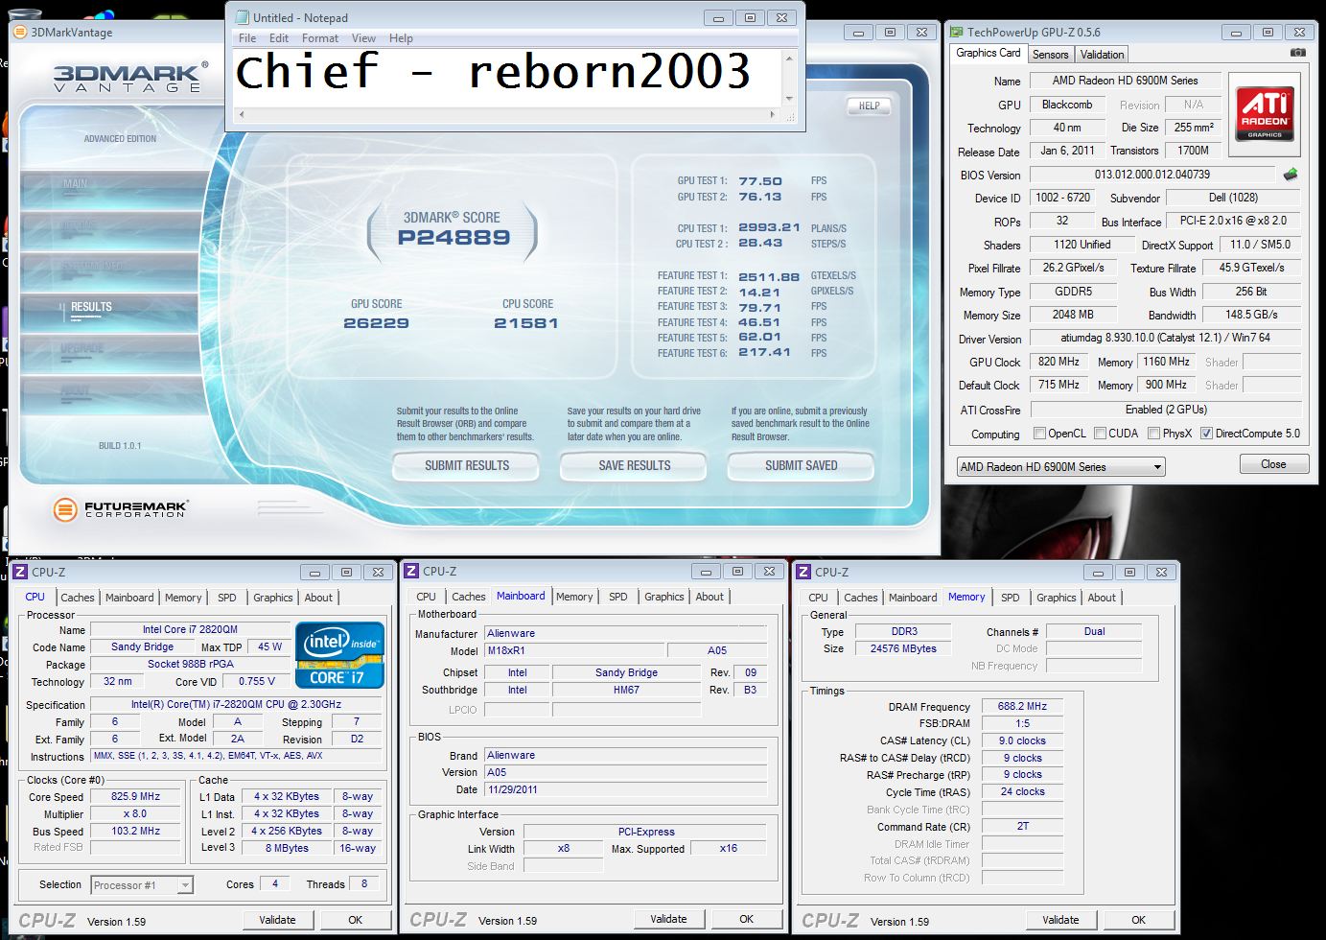The image size is (1326, 940).
Task: Open the Notepad View menu
Action: point(363,38)
